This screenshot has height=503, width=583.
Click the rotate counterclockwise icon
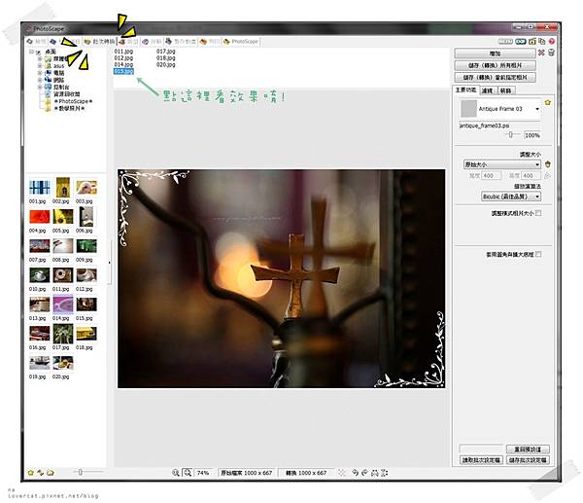pos(355,473)
